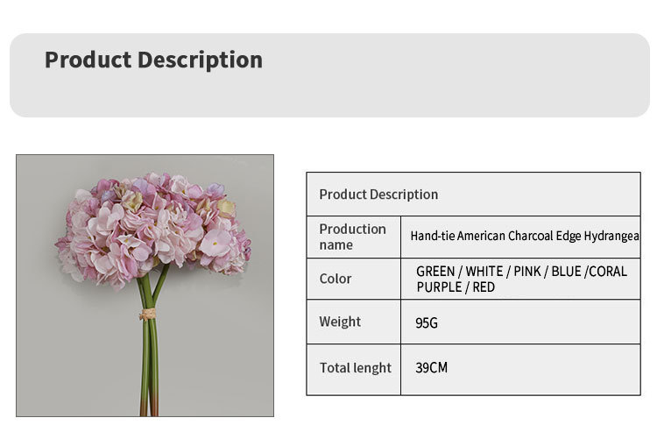
Task: Select the "95G" weight value
Action: pos(427,323)
